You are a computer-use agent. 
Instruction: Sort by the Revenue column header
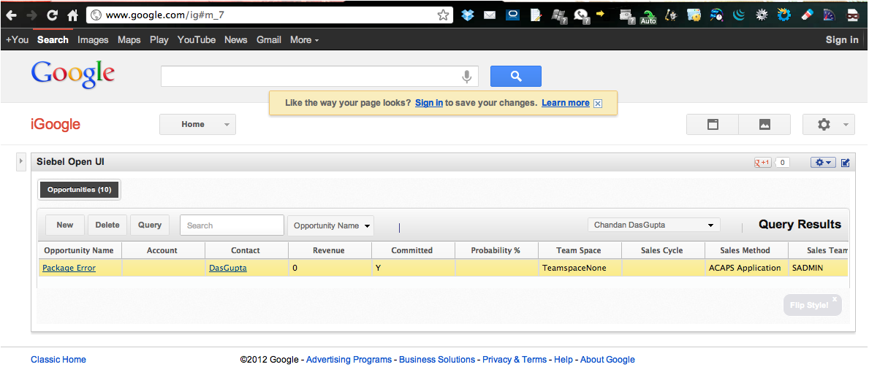pyautogui.click(x=329, y=250)
